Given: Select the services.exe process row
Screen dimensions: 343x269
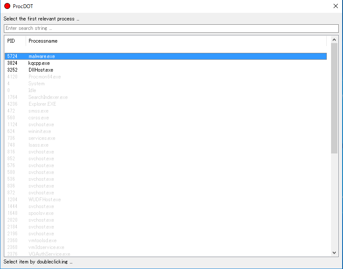Looking at the screenshot, I should pyautogui.click(x=42, y=138).
